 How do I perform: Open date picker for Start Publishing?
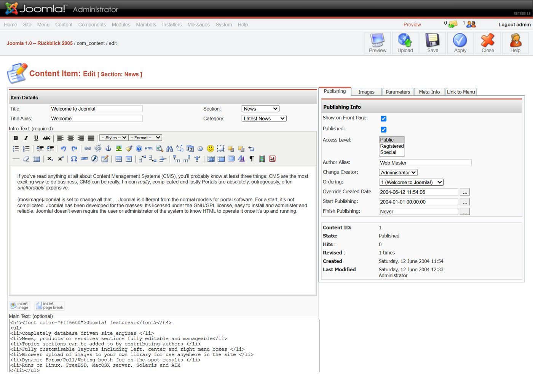tap(465, 202)
